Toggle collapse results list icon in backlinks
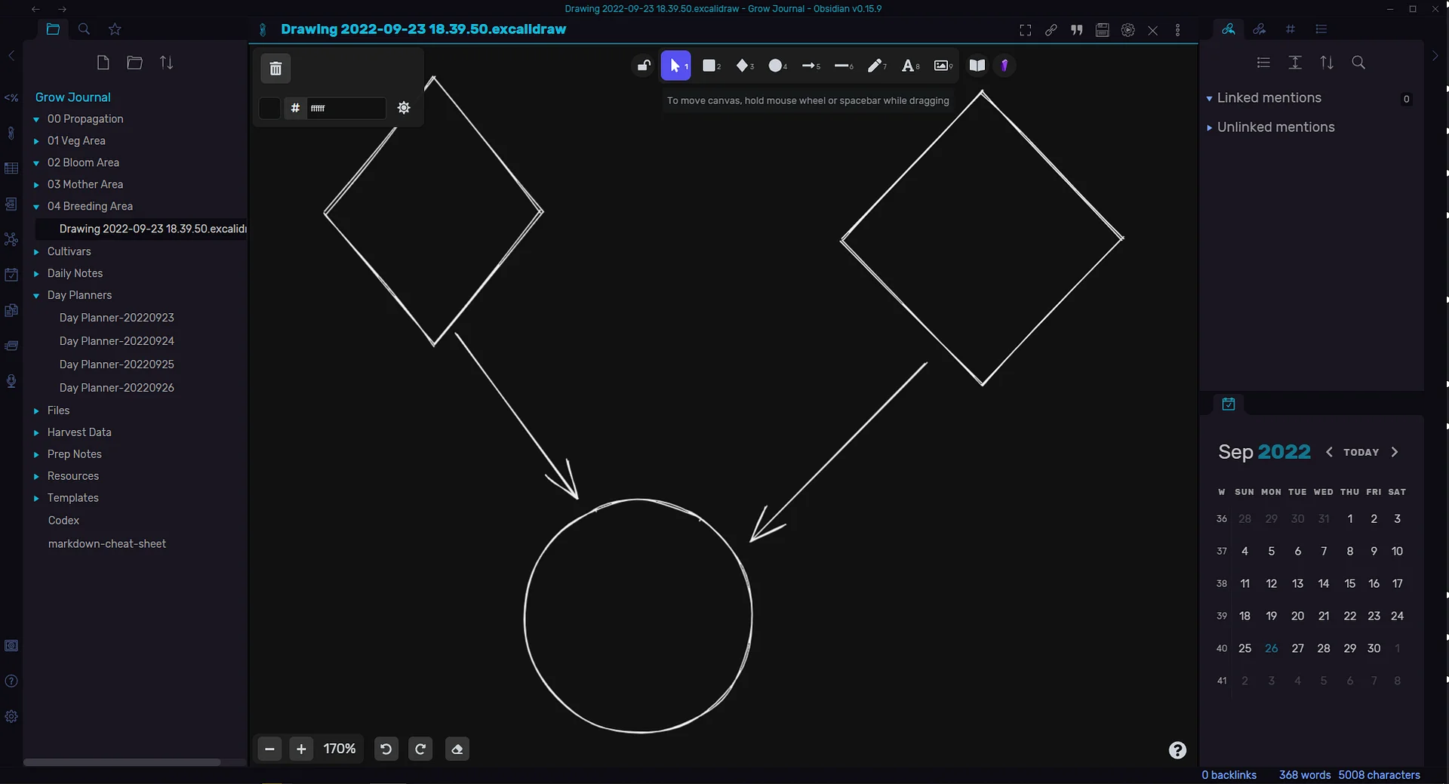This screenshot has width=1449, height=784. 1263,63
